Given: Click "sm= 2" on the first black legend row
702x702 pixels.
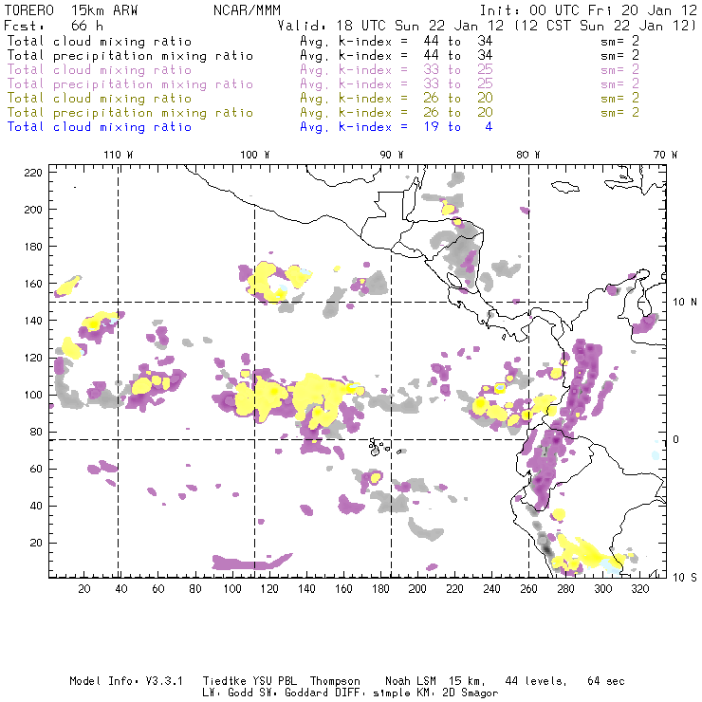Looking at the screenshot, I should point(619,41).
